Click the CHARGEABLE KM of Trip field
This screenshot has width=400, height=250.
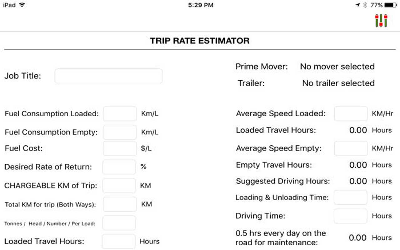[x=119, y=186]
